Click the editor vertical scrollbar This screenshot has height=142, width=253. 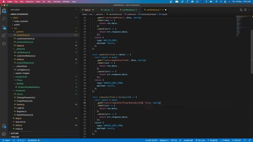pos(252,52)
